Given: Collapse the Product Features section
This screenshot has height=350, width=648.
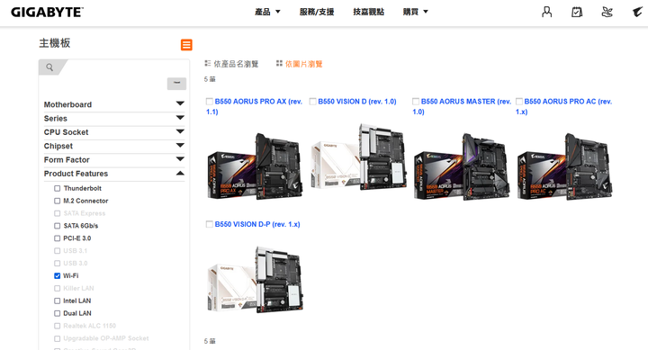Looking at the screenshot, I should click(114, 174).
